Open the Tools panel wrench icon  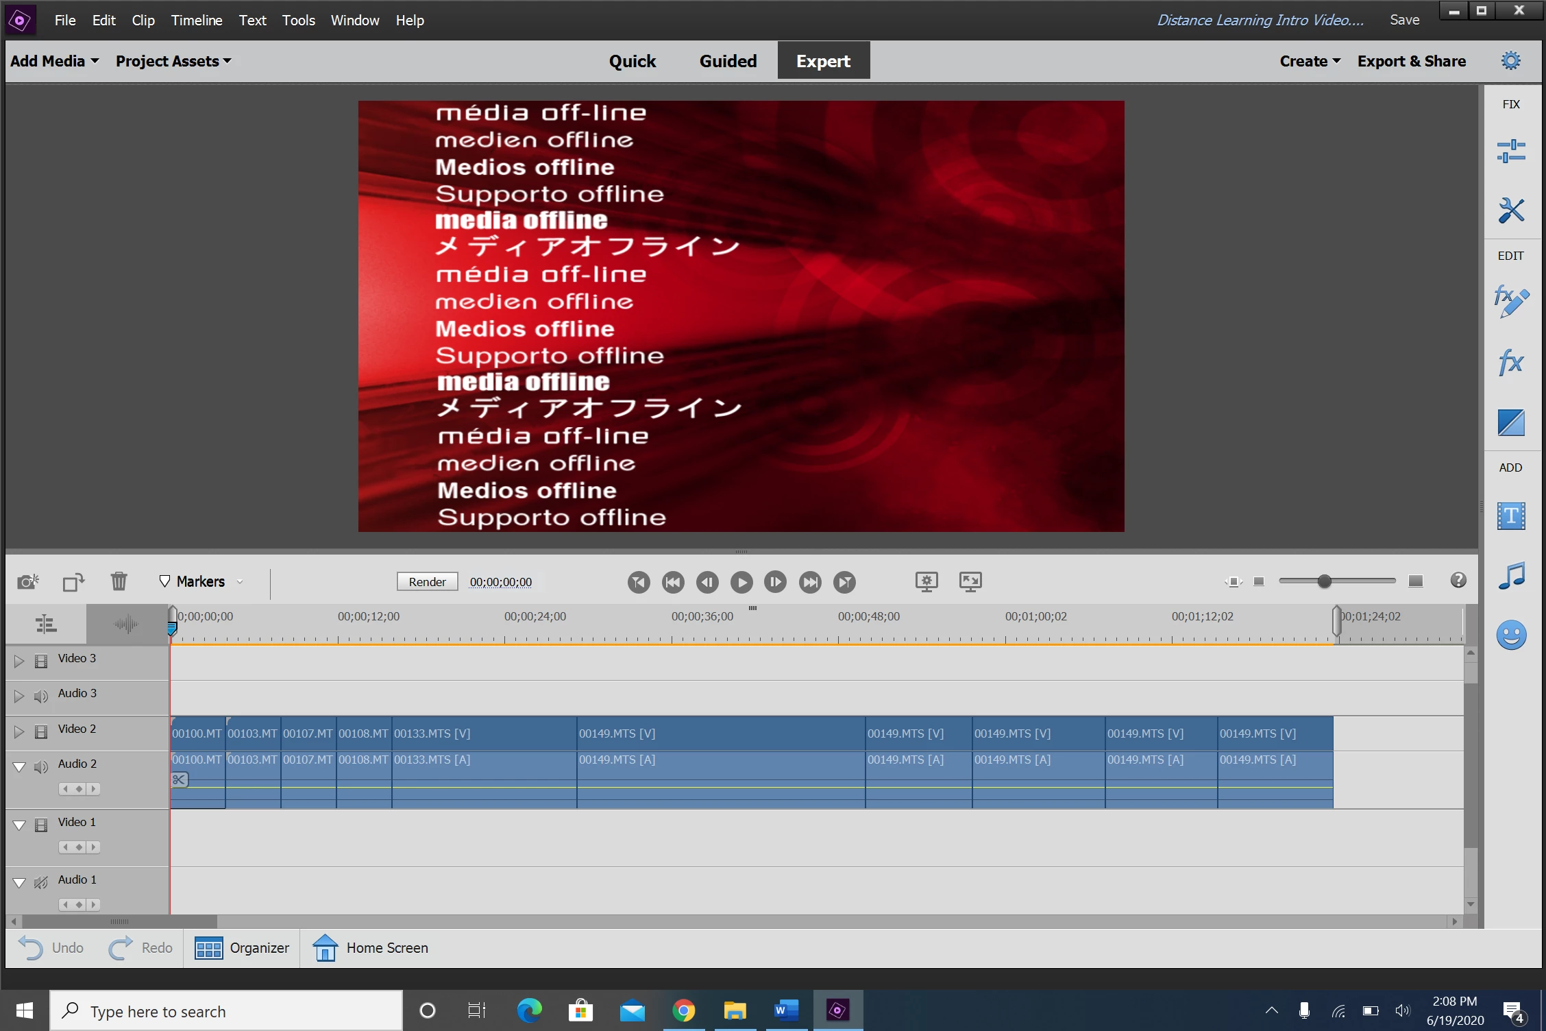tap(1510, 210)
